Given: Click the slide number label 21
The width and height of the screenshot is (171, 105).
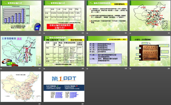Looking at the screenshot, I should tap(40, 104).
